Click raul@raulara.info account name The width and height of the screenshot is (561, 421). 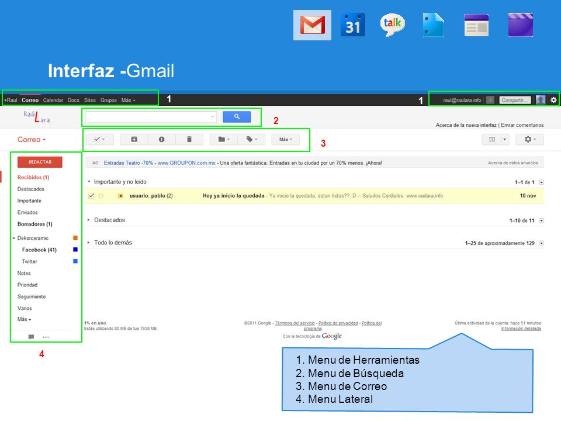point(462,100)
